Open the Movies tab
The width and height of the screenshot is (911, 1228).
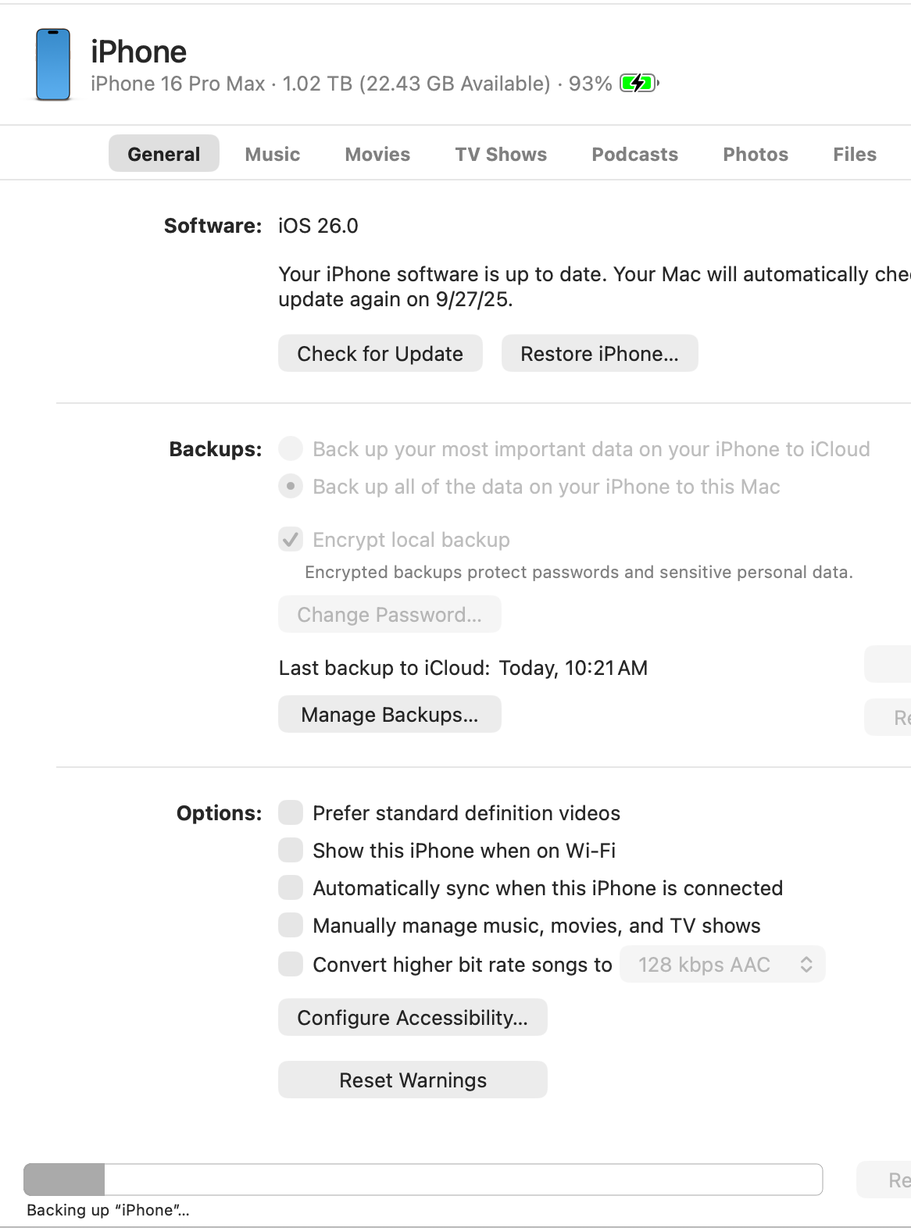(x=377, y=154)
